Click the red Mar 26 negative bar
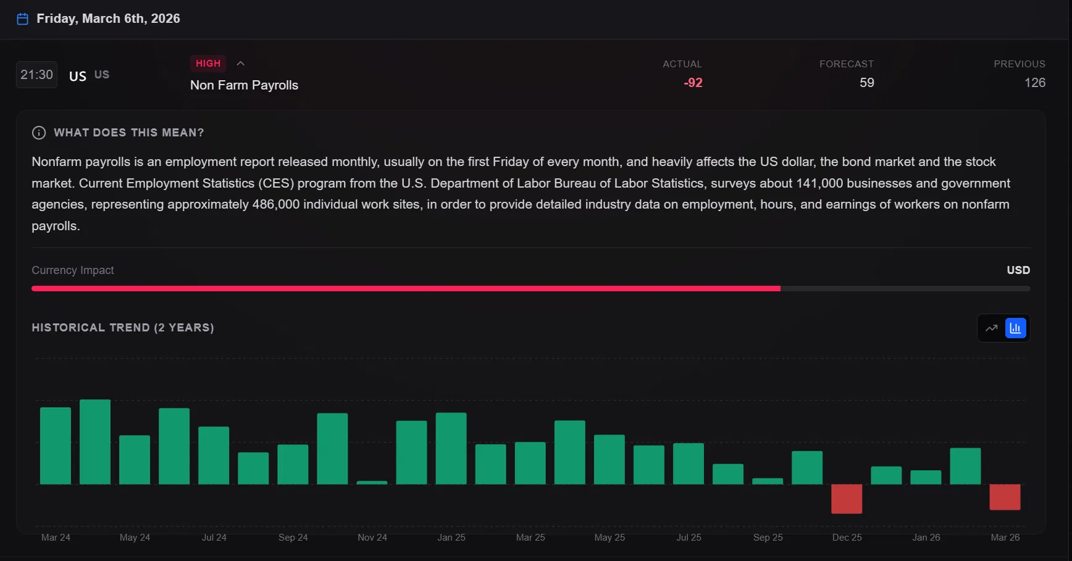Image resolution: width=1072 pixels, height=561 pixels. (x=1005, y=497)
